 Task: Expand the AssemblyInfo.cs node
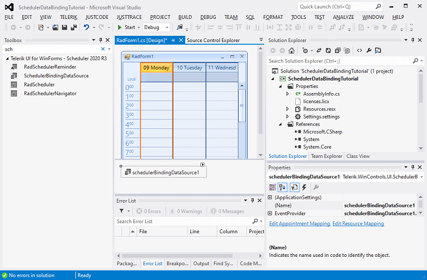click(288, 94)
